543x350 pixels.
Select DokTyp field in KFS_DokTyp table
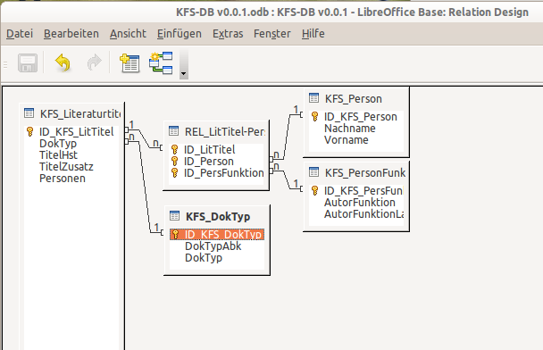pos(204,257)
